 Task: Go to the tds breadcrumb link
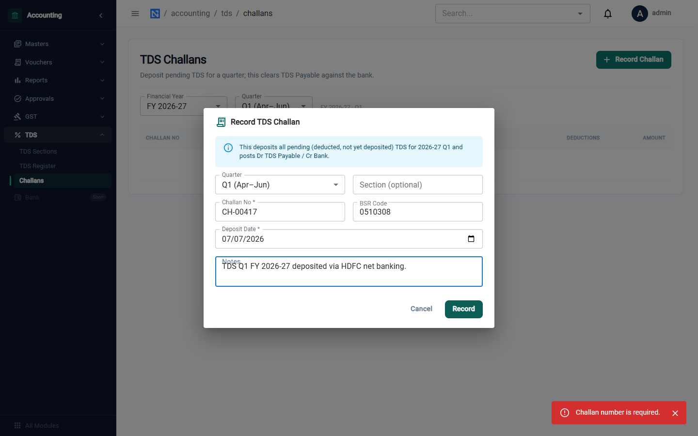226,14
